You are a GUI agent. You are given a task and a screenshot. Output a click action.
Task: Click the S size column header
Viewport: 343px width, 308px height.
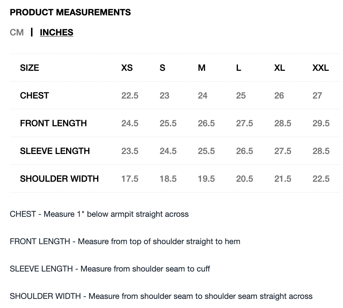162,68
